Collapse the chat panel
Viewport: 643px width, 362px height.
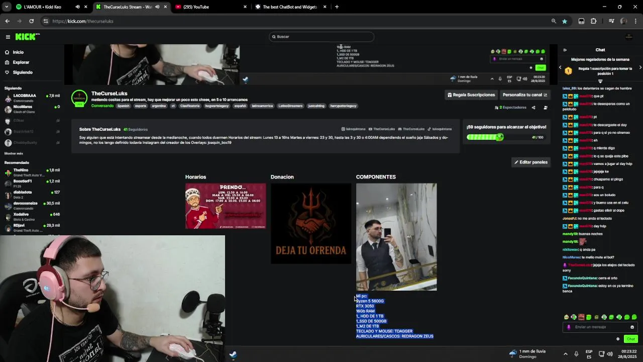click(x=565, y=50)
